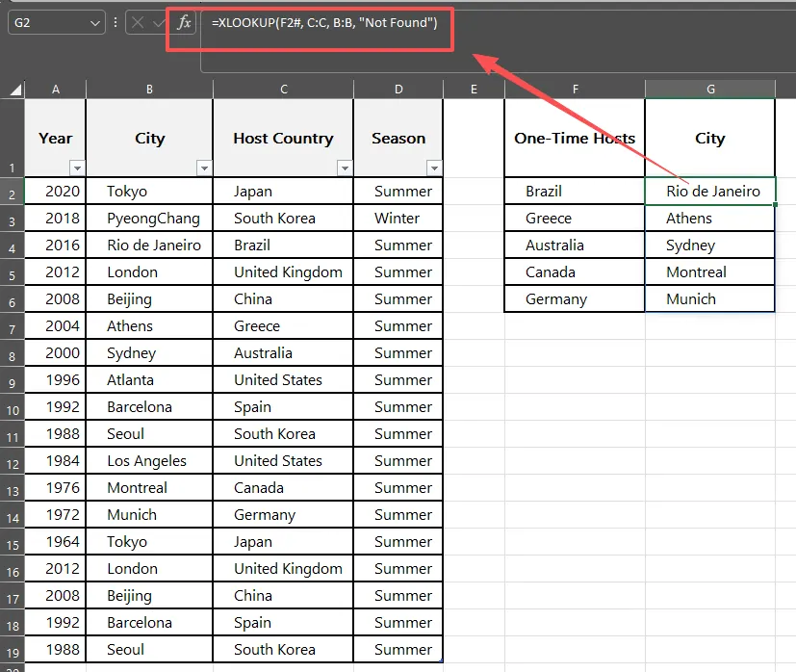The image size is (796, 672).
Task: Select row 10 by its row header
Action: coord(12,407)
